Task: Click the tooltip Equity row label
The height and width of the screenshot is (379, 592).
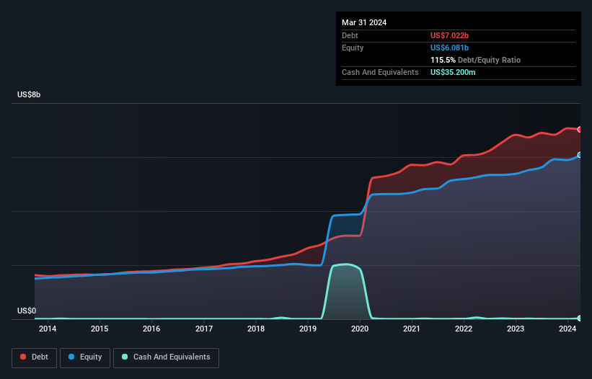Action: coord(353,48)
